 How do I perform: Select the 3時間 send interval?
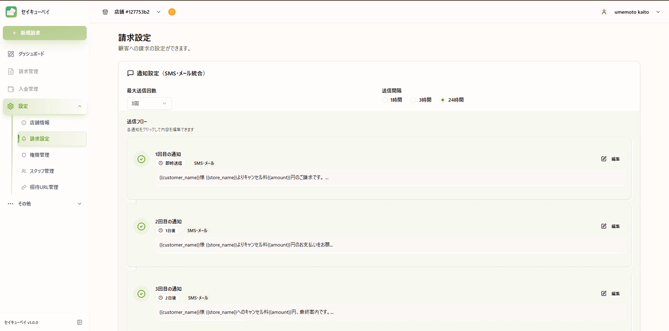[x=414, y=100]
